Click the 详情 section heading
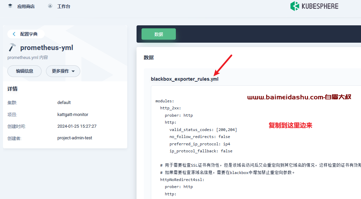Image resolution: width=361 pixels, height=199 pixels. coord(12,89)
